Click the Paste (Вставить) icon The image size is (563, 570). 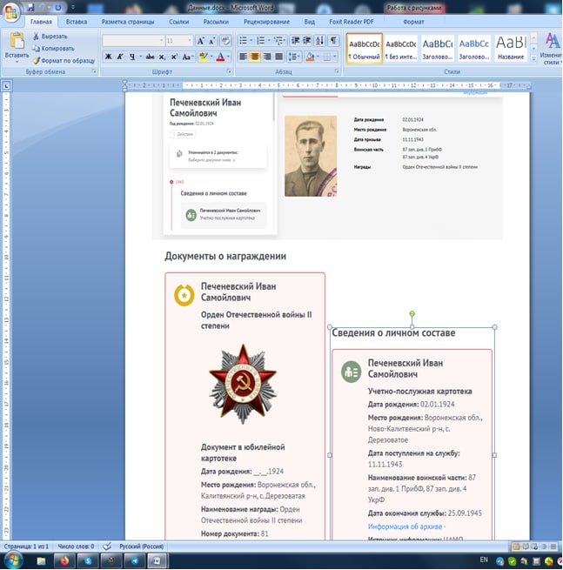[17, 41]
